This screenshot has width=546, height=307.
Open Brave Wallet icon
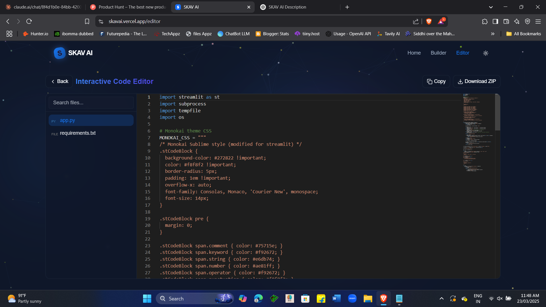click(x=506, y=21)
